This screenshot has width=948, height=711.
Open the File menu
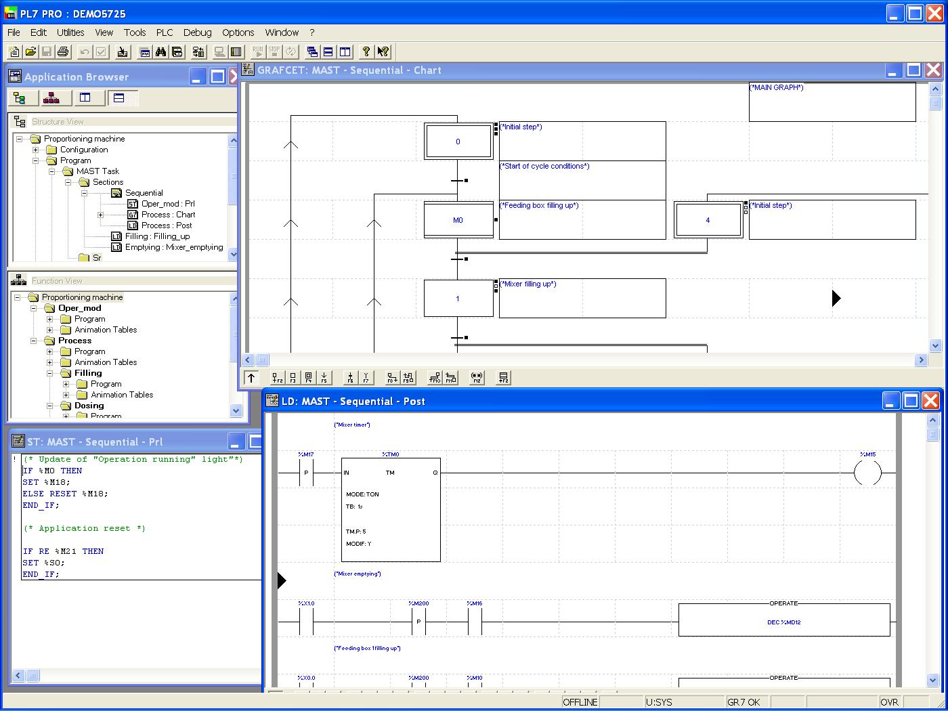tap(14, 33)
